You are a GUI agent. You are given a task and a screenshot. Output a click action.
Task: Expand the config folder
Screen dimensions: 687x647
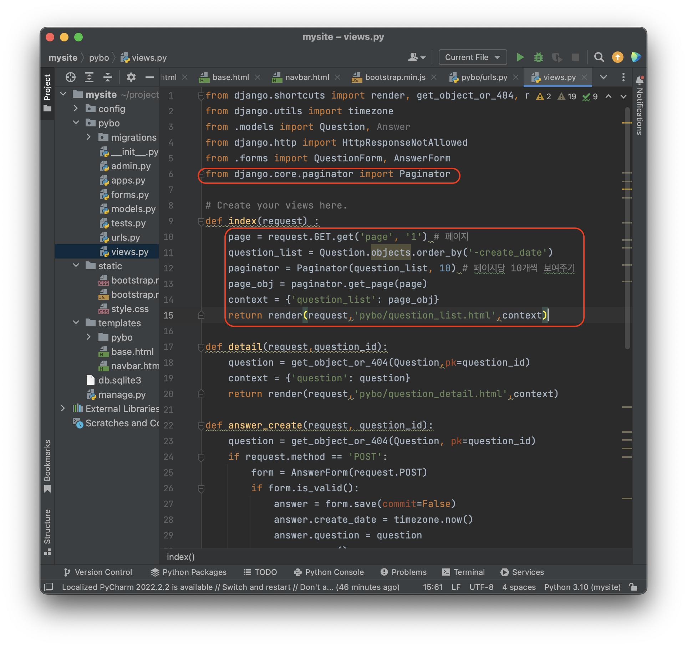point(76,109)
